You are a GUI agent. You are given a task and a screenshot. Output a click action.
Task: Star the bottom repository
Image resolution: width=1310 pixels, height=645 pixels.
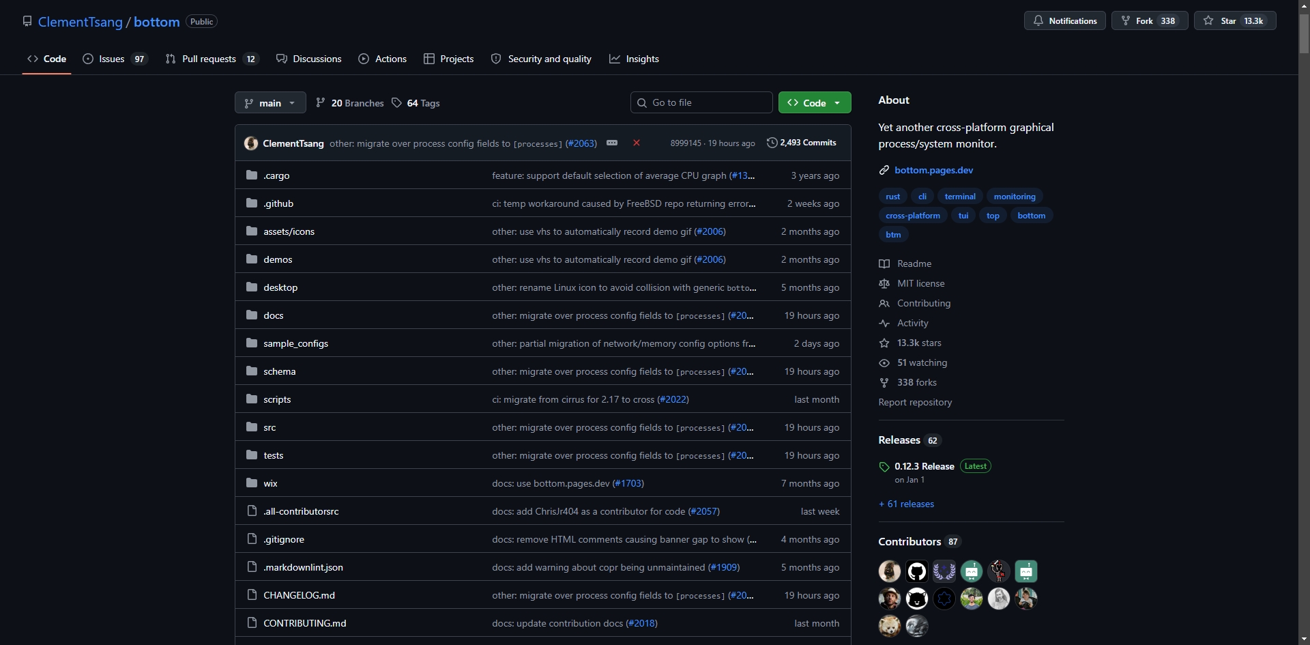click(1235, 20)
